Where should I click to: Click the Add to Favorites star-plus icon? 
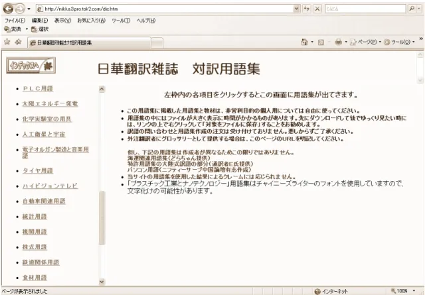coord(18,42)
